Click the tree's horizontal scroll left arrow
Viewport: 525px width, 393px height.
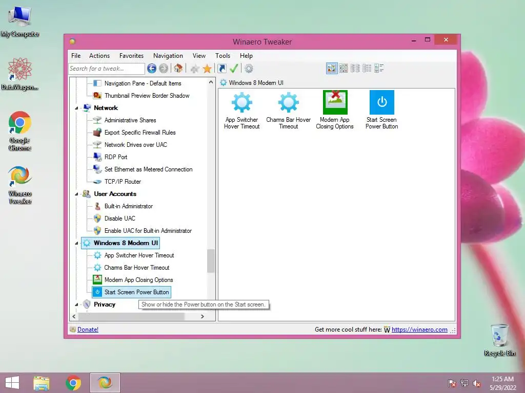tap(74, 316)
